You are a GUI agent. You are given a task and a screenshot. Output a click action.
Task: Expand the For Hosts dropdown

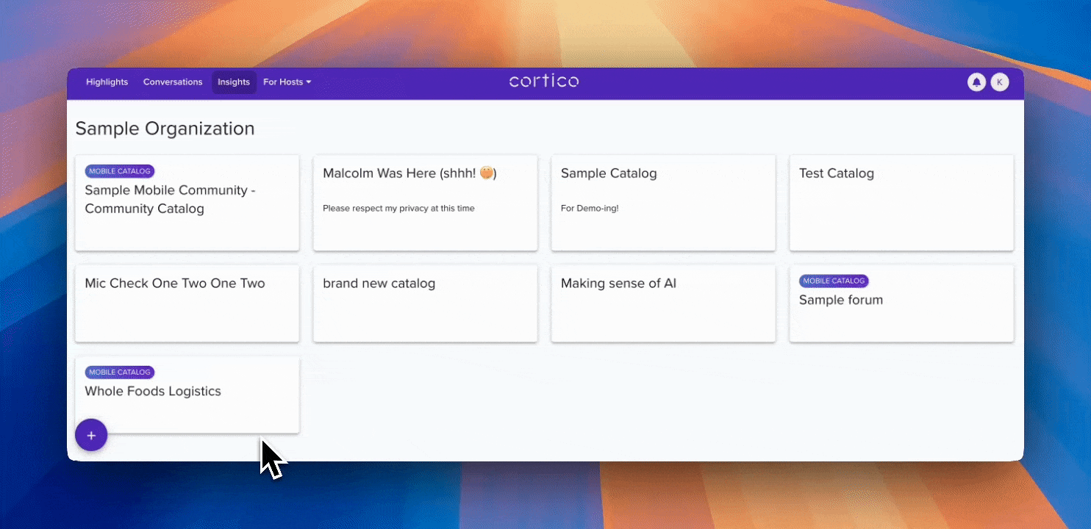[287, 82]
